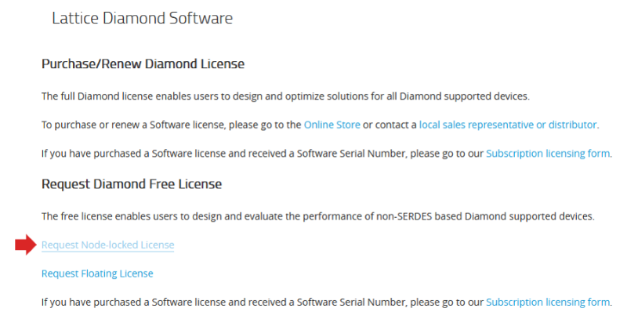The image size is (627, 319).
Task: Click the Request Node-locked License link
Action: pos(108,245)
